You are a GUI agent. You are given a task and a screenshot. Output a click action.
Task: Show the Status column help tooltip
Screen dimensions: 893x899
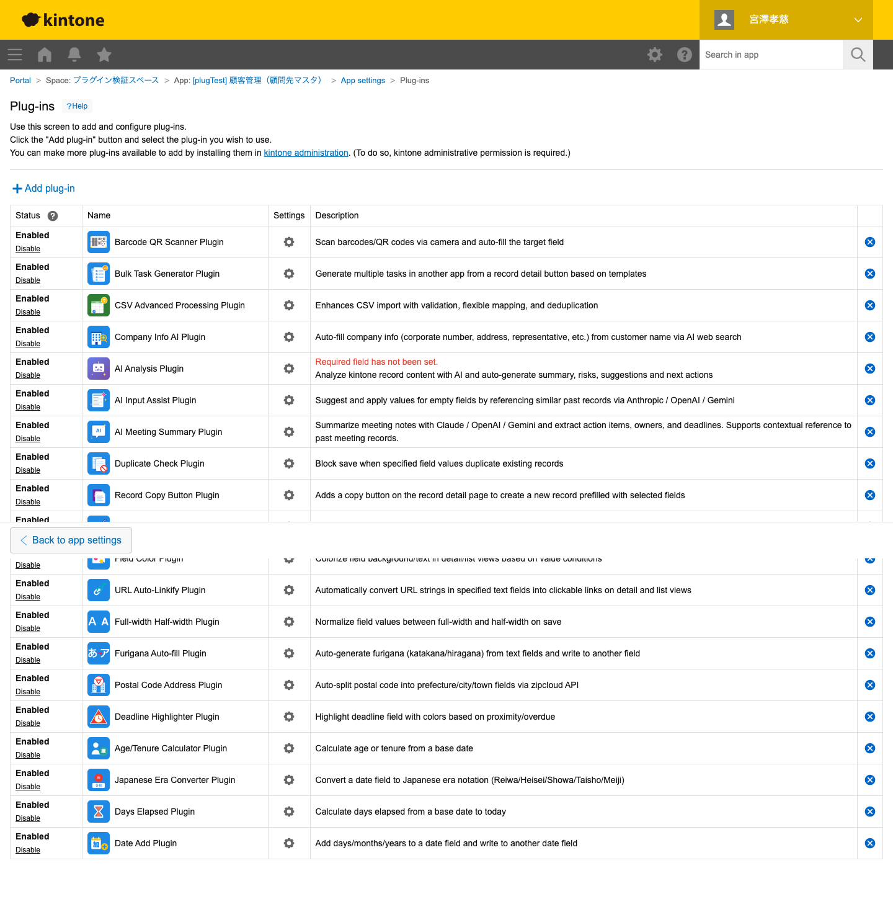click(x=53, y=216)
